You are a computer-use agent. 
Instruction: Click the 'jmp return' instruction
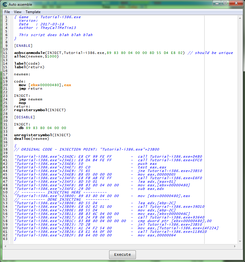[x=30, y=89]
